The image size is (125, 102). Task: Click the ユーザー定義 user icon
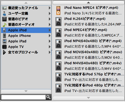click(4, 14)
